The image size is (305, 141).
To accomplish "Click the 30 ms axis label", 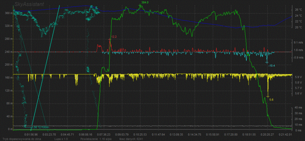I will [298, 113].
